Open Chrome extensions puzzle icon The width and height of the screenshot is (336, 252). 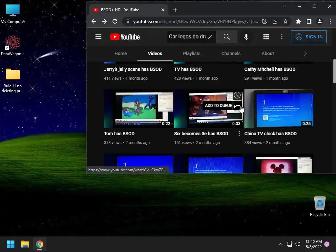click(x=299, y=21)
